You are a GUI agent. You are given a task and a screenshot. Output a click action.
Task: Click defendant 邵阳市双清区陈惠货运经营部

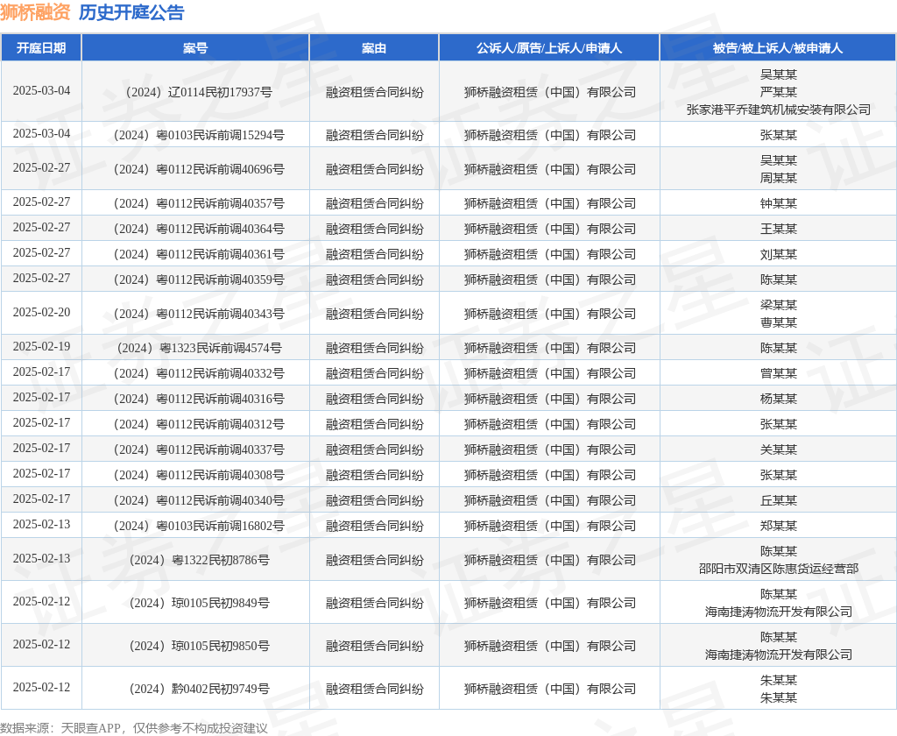coord(778,569)
